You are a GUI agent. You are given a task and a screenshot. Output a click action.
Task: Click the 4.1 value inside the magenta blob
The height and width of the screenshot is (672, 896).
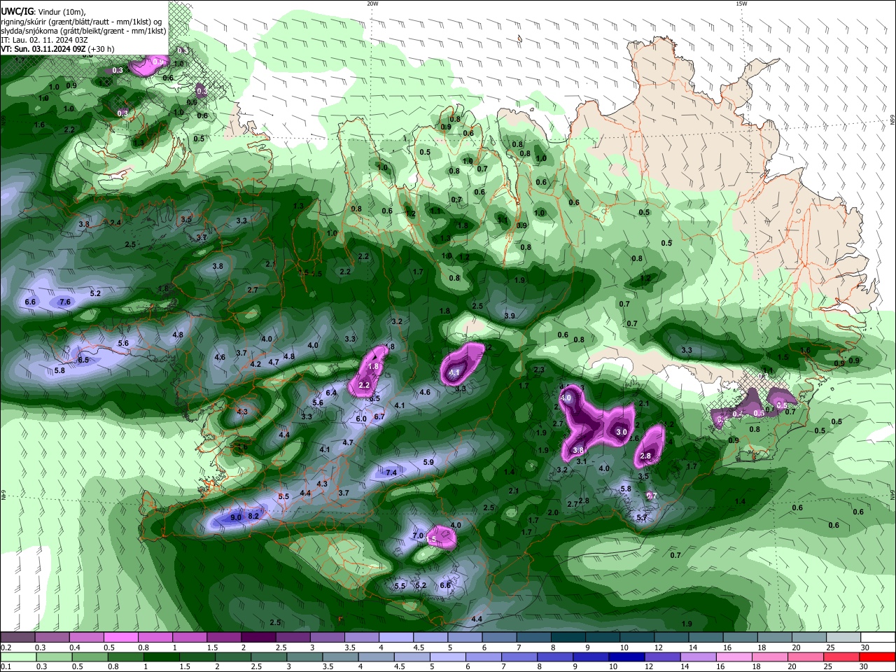[x=455, y=372]
